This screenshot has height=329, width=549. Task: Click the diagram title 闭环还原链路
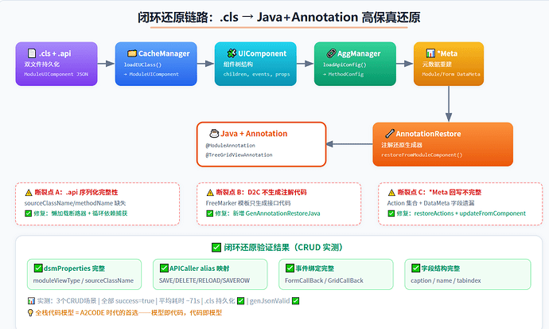coord(279,18)
